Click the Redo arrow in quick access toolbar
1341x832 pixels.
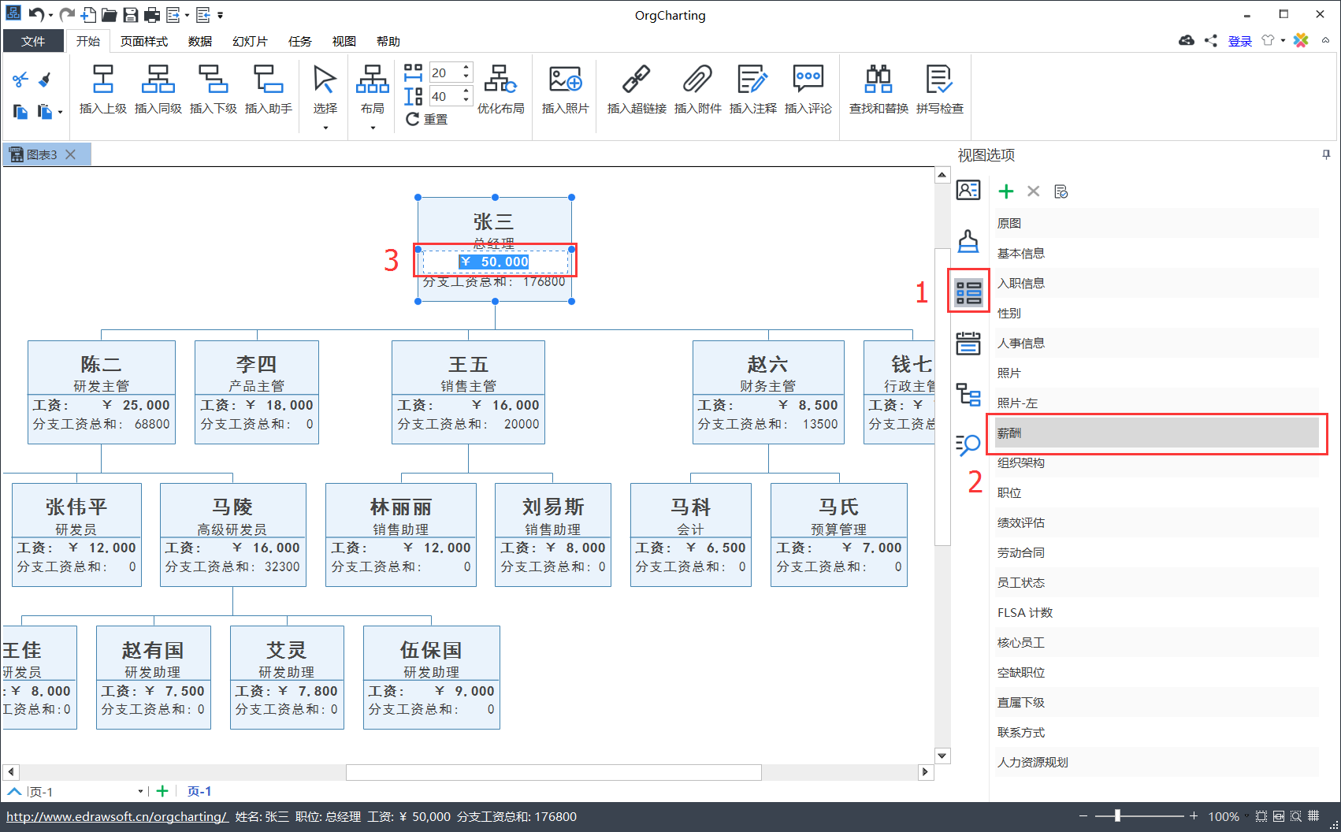point(67,14)
